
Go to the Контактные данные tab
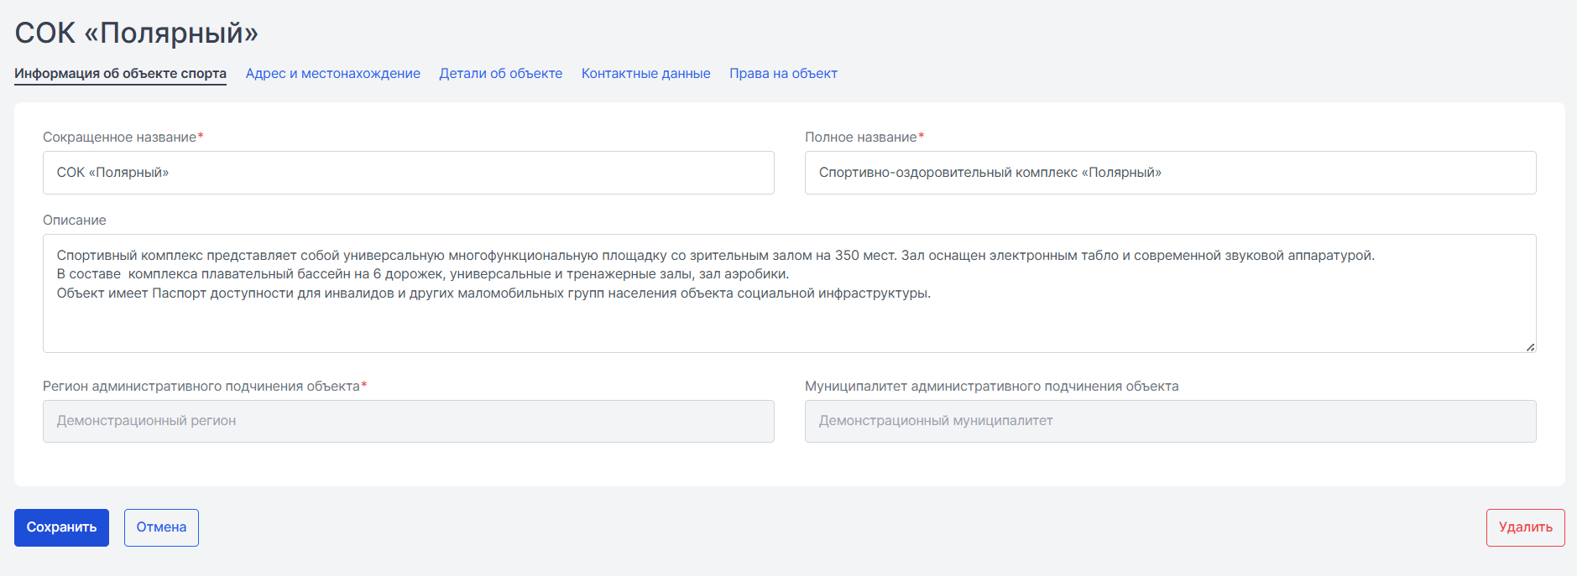click(x=645, y=74)
